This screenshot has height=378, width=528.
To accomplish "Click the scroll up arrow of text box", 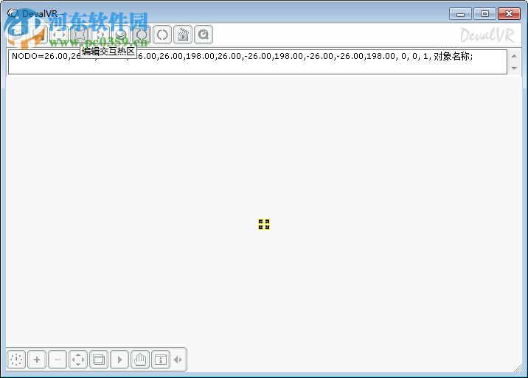I will [514, 56].
